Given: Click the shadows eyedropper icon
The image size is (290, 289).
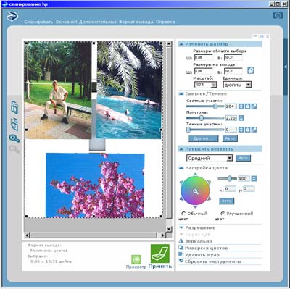Looking at the screenshot, I should point(254,130).
